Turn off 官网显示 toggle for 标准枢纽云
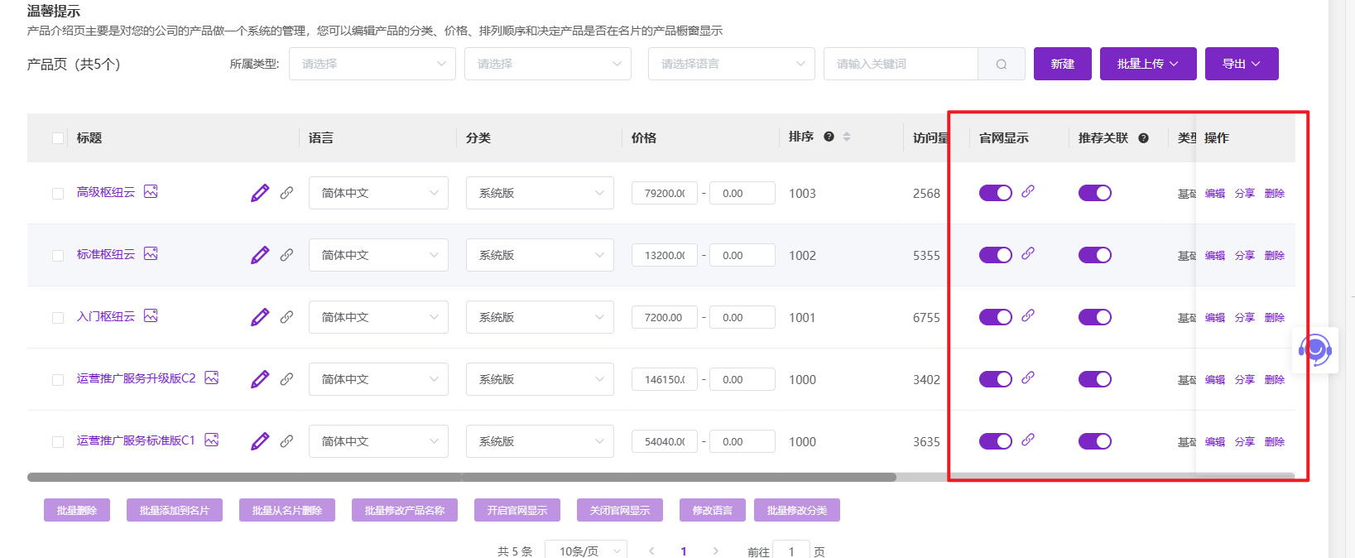 pos(995,255)
